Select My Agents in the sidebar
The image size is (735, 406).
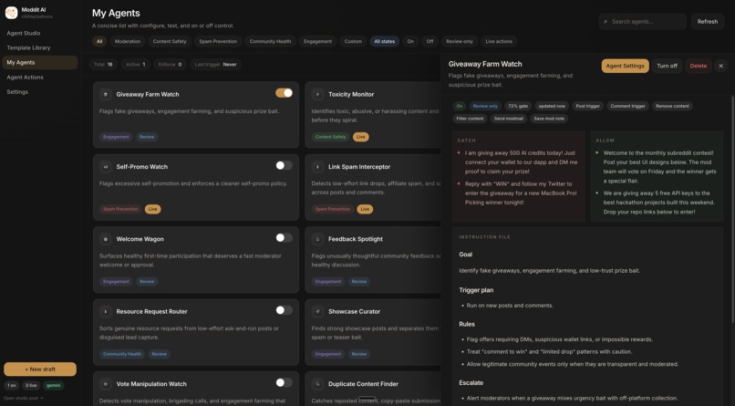point(40,62)
